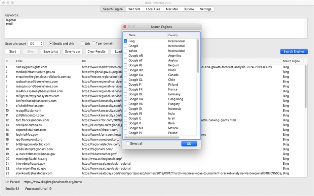Sort results by ID column header
The height and width of the screenshot is (196, 314).
pyautogui.click(x=10, y=61)
